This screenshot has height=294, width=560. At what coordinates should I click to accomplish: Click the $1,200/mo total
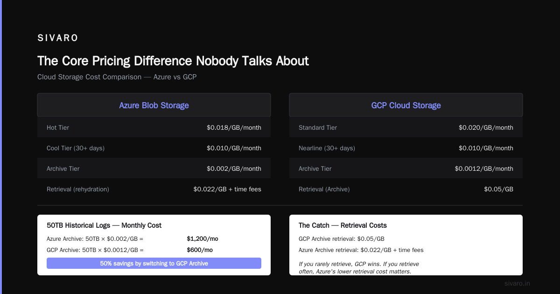[203, 238]
